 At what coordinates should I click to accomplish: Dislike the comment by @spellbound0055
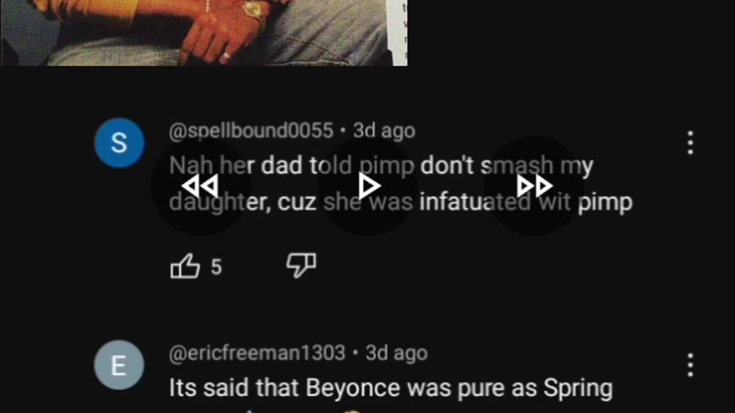[x=301, y=266]
